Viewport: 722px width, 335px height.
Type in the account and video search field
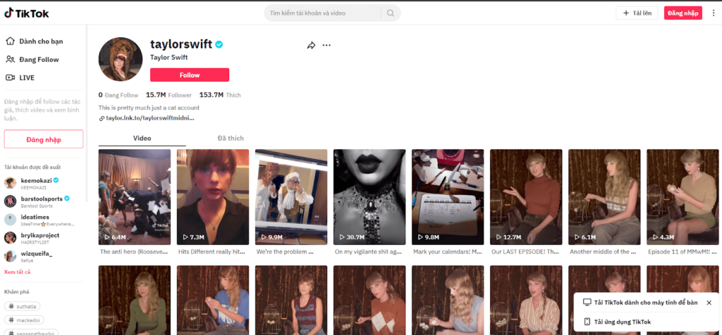324,13
